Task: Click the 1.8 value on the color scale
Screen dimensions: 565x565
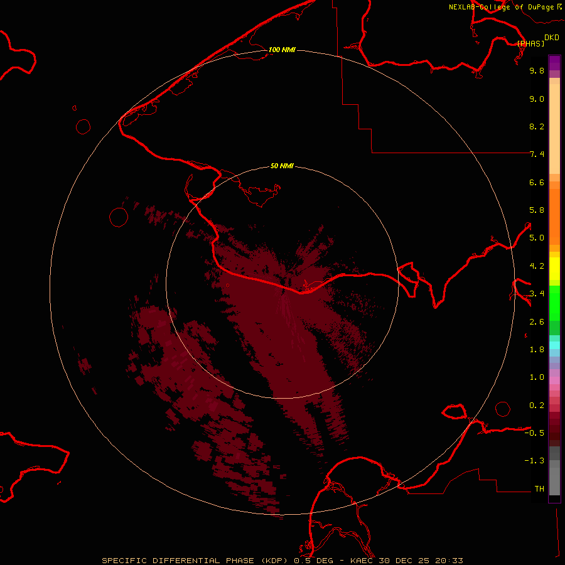Action: [537, 350]
